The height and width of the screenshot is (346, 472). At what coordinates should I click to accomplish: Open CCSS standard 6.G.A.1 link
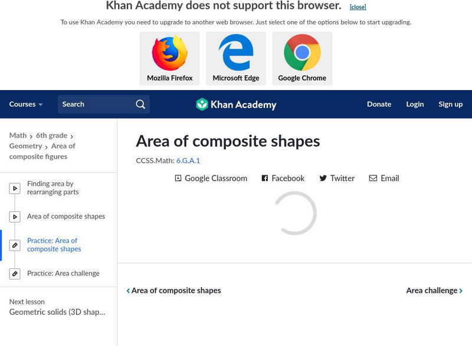(x=188, y=160)
